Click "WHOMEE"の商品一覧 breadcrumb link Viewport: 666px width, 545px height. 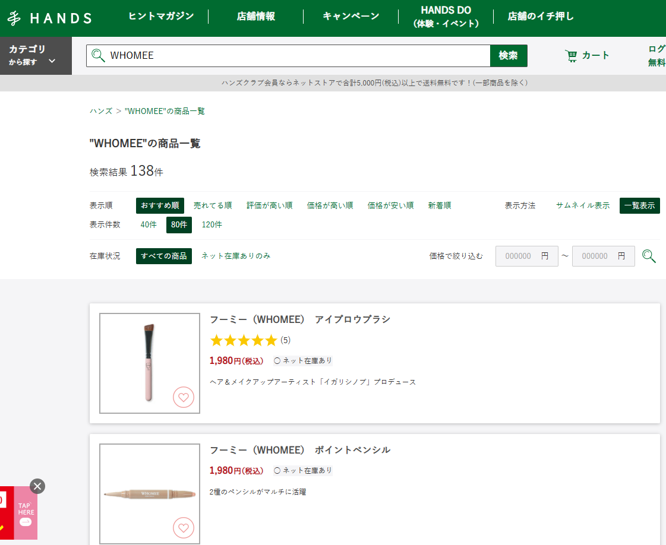(165, 111)
